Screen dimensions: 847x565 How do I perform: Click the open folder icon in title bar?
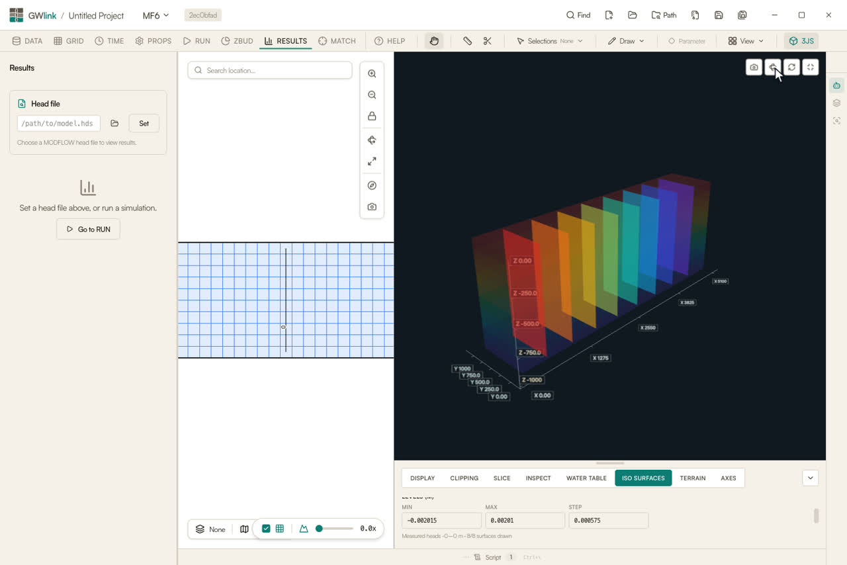[633, 15]
